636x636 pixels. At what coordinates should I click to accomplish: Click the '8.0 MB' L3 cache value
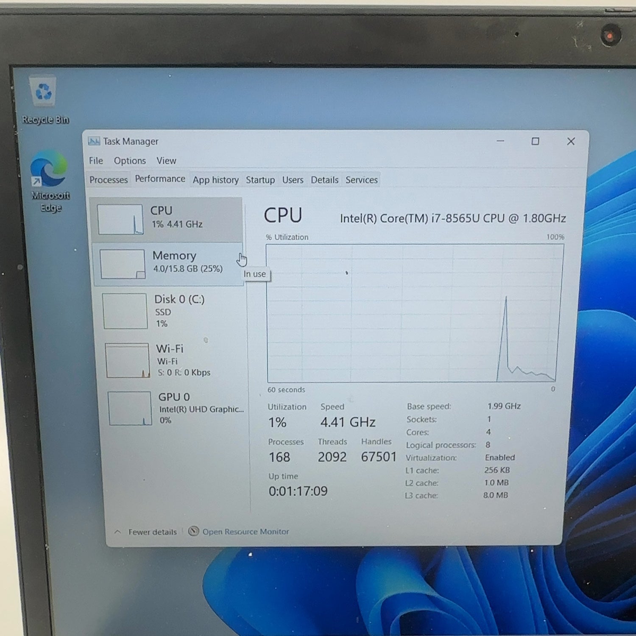pos(496,495)
